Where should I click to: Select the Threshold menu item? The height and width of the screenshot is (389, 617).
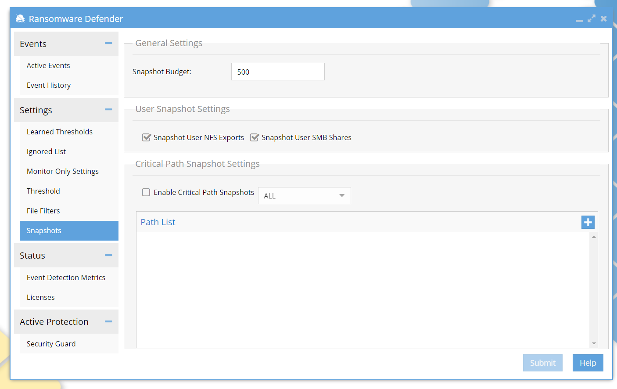69,191
